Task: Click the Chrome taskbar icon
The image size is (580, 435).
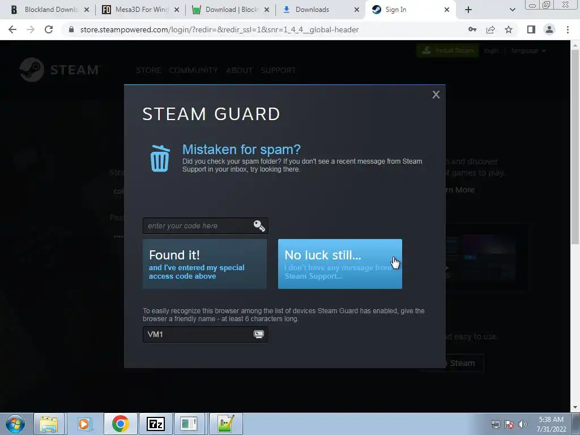Action: 120,424
